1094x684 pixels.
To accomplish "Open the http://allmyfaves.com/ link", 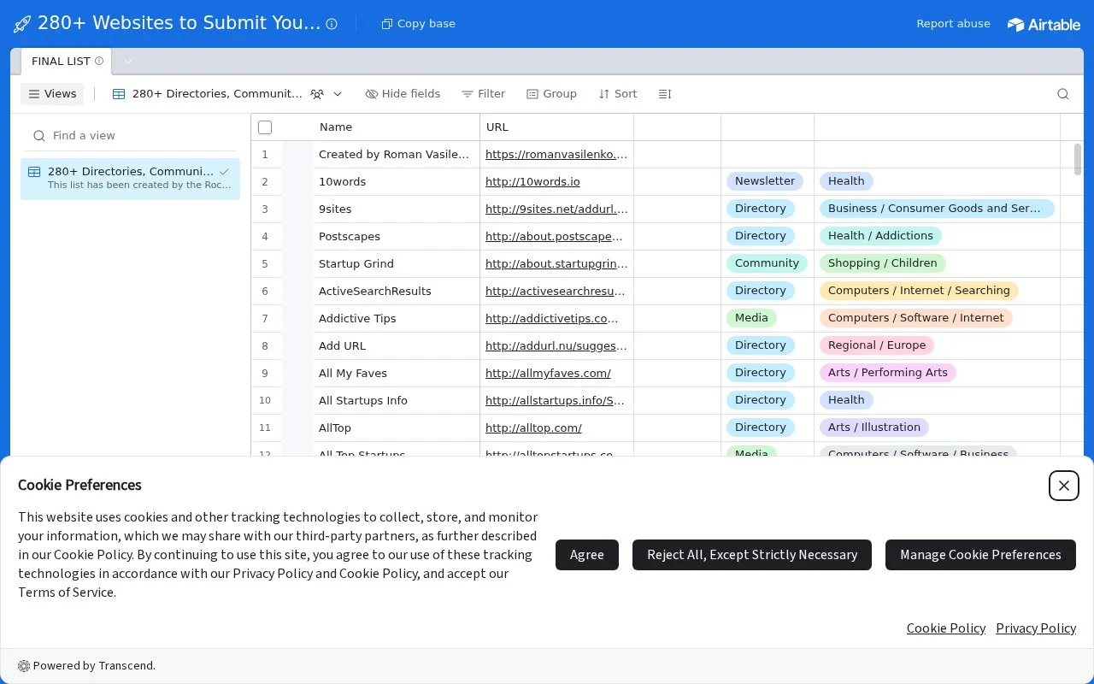I will [x=548, y=374].
